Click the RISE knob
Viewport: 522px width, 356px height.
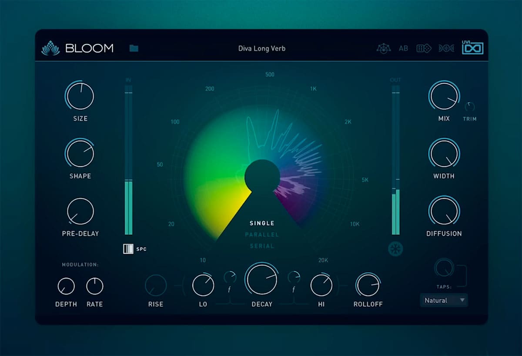[x=156, y=285]
